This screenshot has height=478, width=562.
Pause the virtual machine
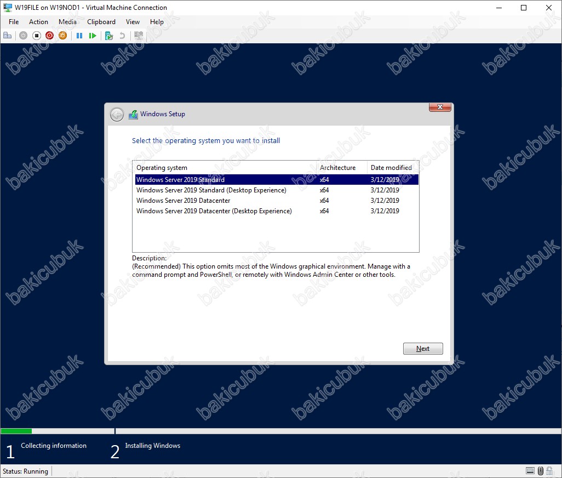(79, 36)
